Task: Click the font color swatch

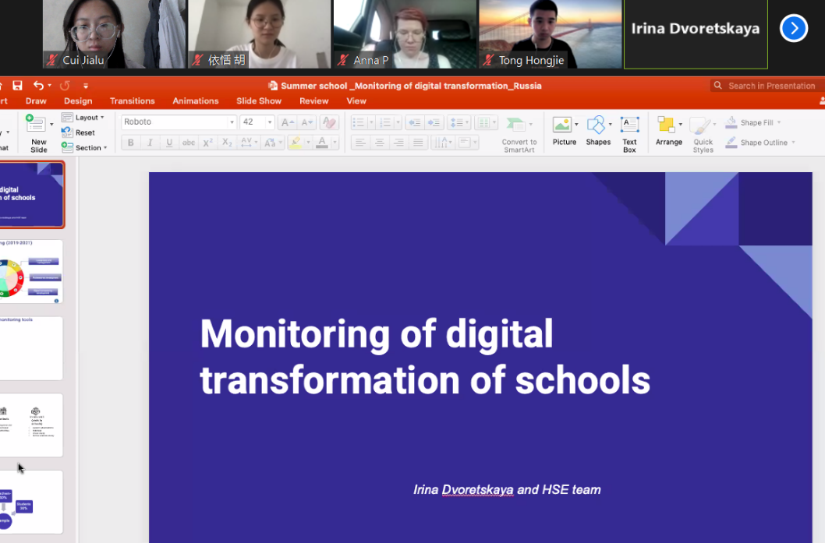Action: point(322,143)
